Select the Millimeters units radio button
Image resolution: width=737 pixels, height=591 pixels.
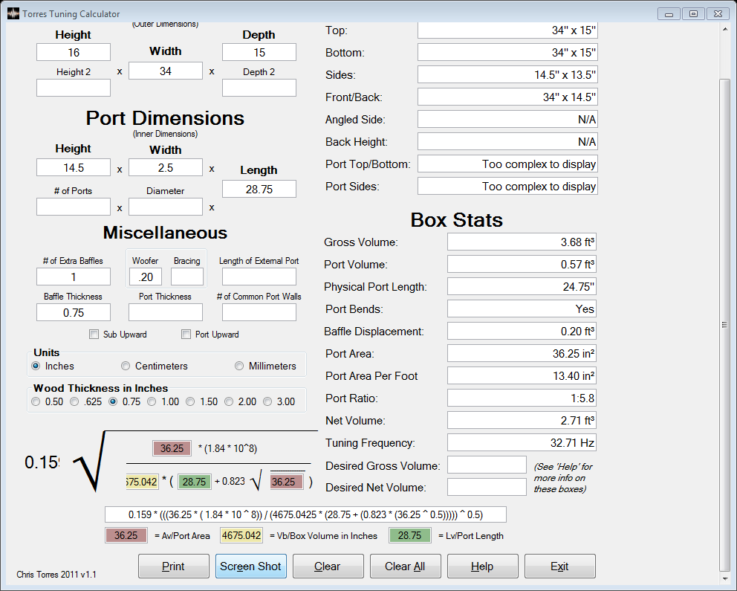click(x=239, y=366)
